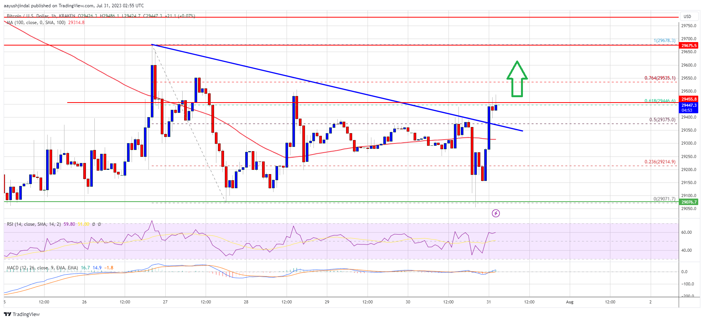This screenshot has height=321, width=704.
Task: Select the red 29675.5 price label
Action: 689,46
